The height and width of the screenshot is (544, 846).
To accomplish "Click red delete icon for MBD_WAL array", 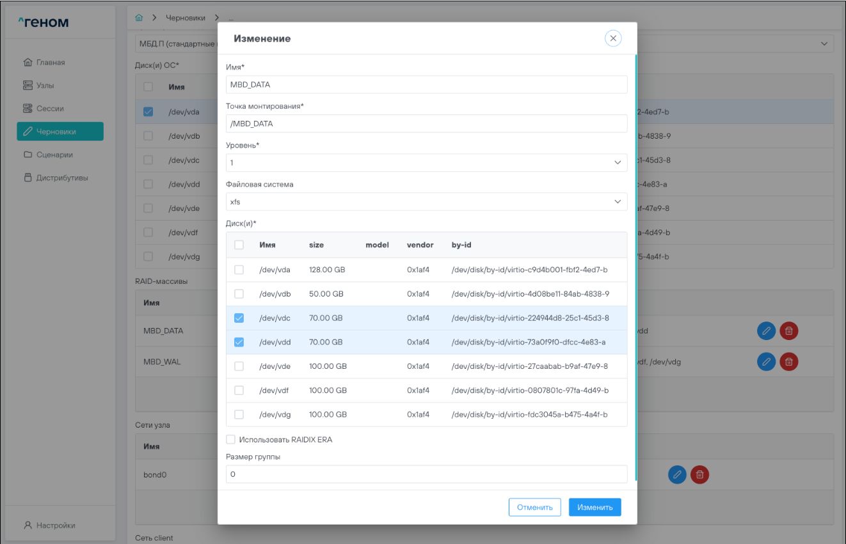I will (789, 361).
